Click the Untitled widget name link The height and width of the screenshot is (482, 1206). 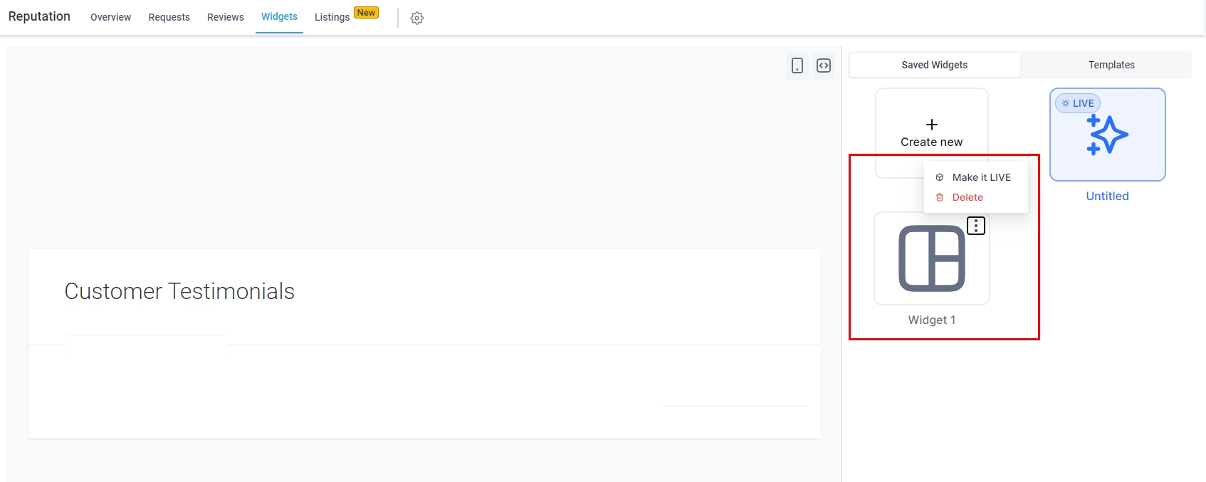pos(1107,196)
